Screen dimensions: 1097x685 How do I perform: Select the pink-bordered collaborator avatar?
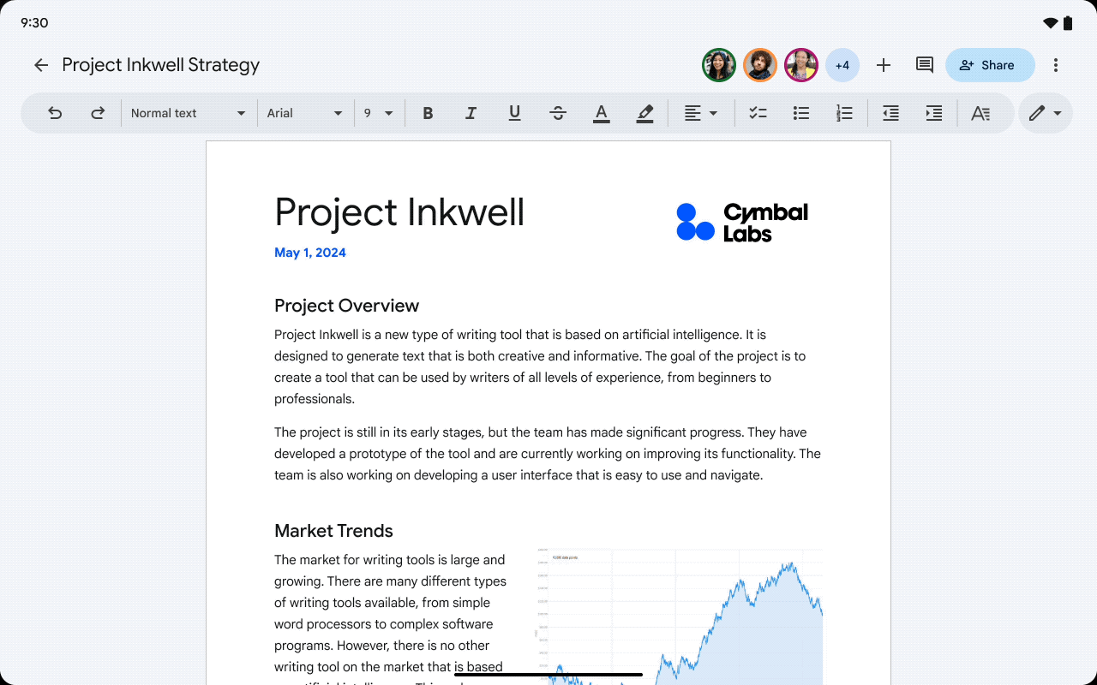(x=801, y=65)
